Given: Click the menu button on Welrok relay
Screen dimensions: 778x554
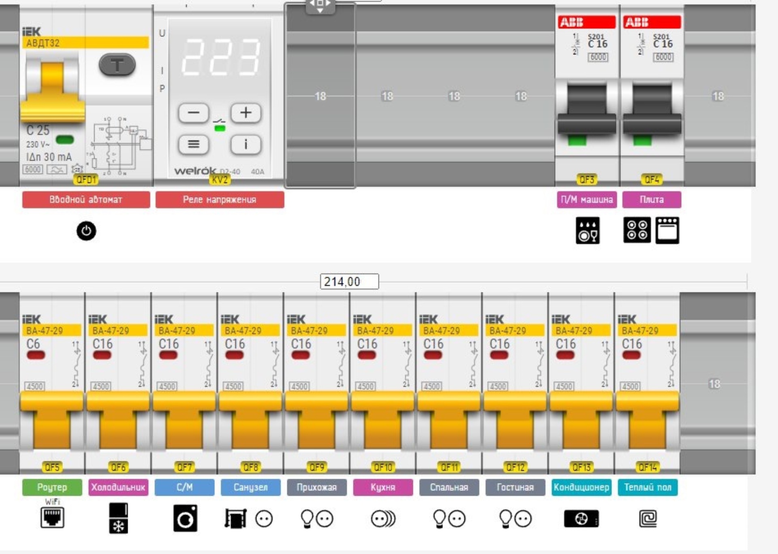Looking at the screenshot, I should pos(194,144).
